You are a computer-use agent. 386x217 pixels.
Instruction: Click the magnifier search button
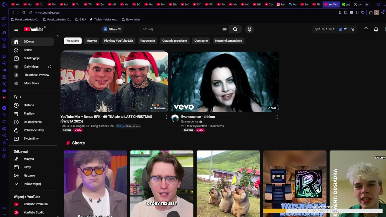click(x=235, y=29)
